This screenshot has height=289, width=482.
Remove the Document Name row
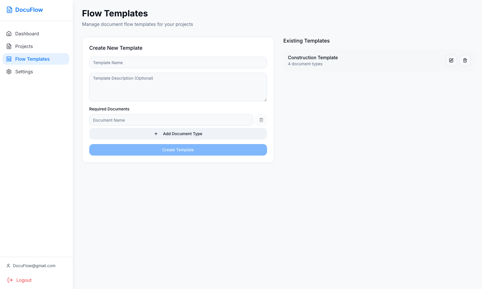(261, 120)
